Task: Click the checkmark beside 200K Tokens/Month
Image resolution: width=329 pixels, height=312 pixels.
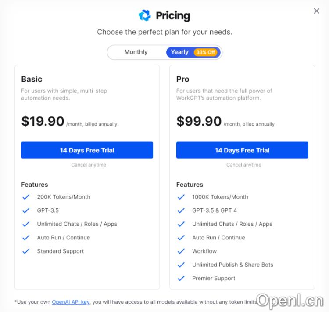Action: 26,197
